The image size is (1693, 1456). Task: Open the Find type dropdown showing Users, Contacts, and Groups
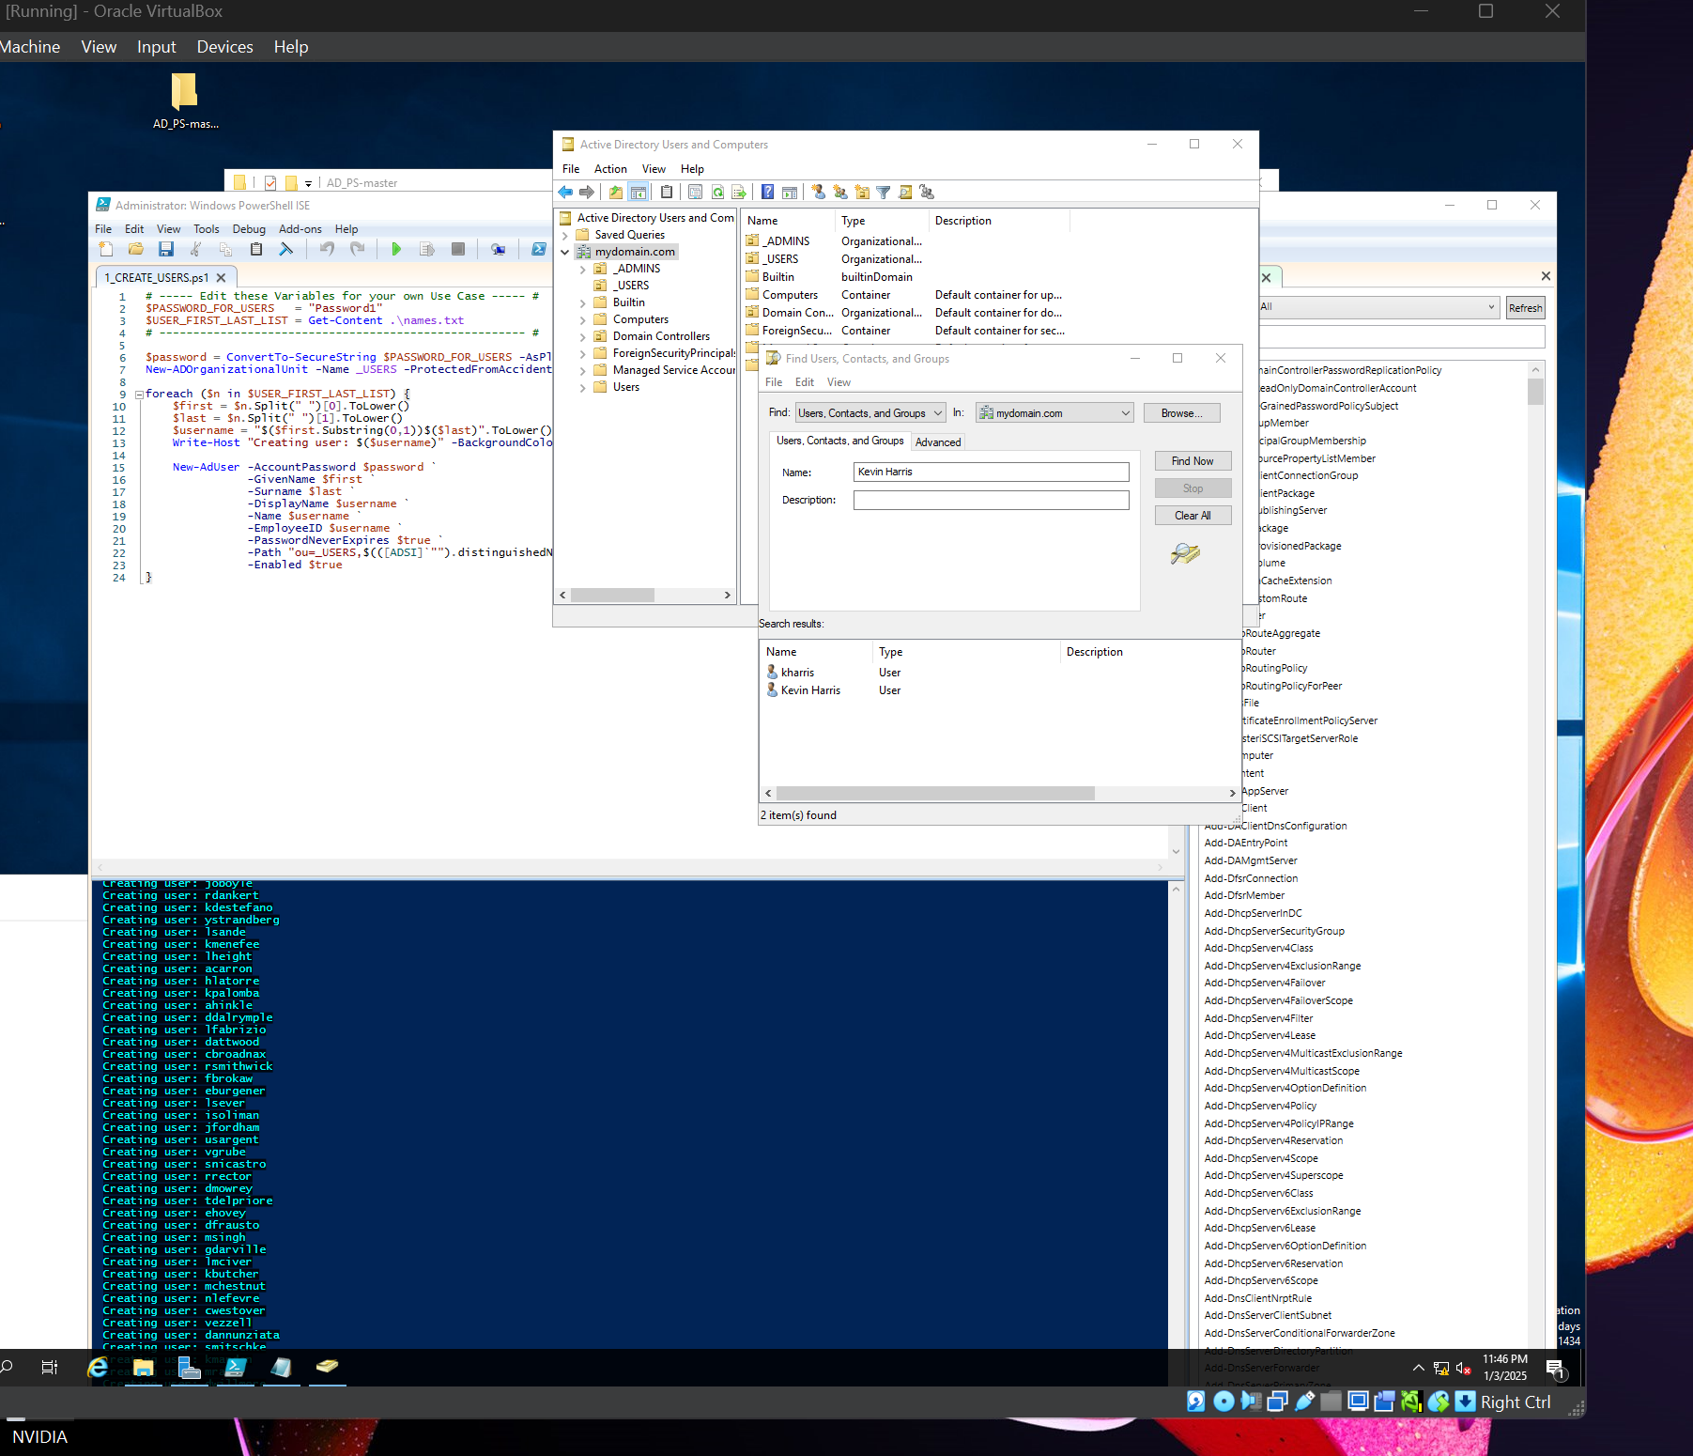870,413
